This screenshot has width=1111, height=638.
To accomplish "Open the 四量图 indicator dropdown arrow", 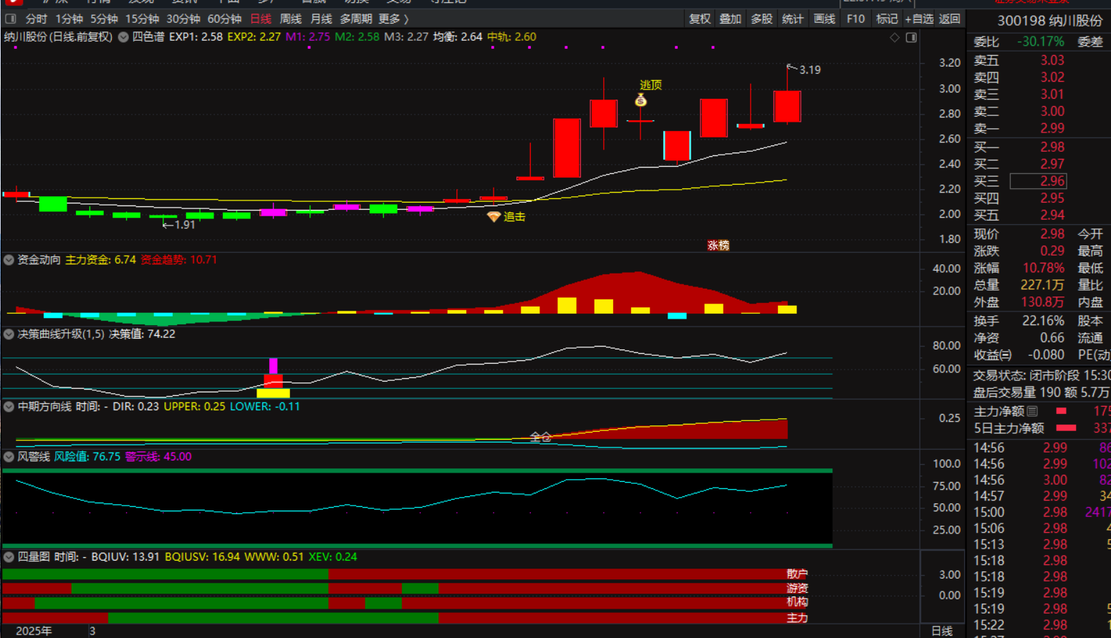I will 9,557.
